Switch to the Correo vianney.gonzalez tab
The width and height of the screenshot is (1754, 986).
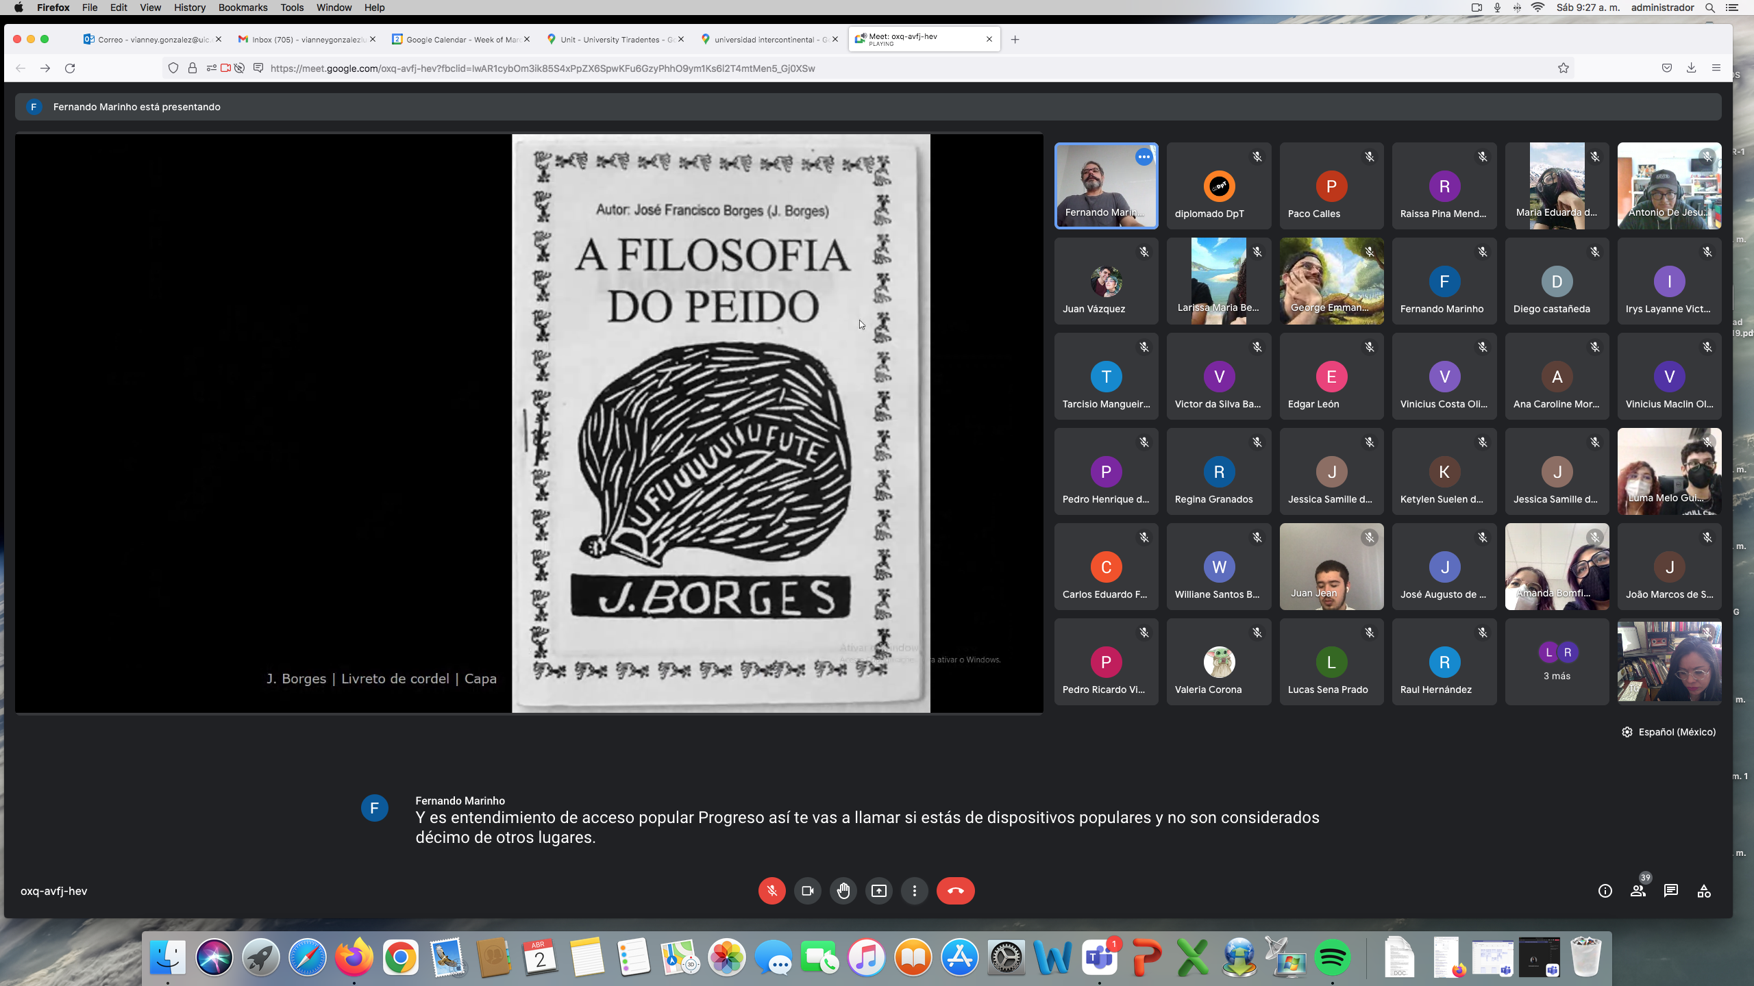point(151,40)
